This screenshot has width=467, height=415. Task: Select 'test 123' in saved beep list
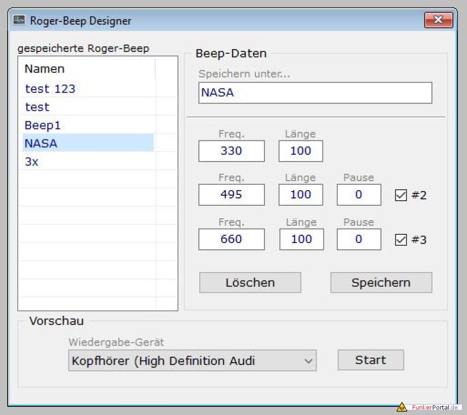[50, 89]
